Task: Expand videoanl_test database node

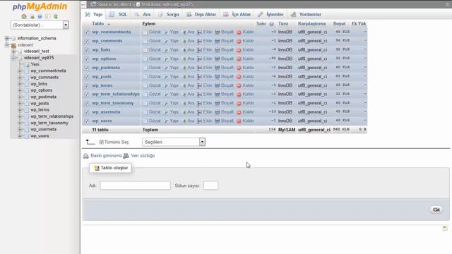Action: 13,52
